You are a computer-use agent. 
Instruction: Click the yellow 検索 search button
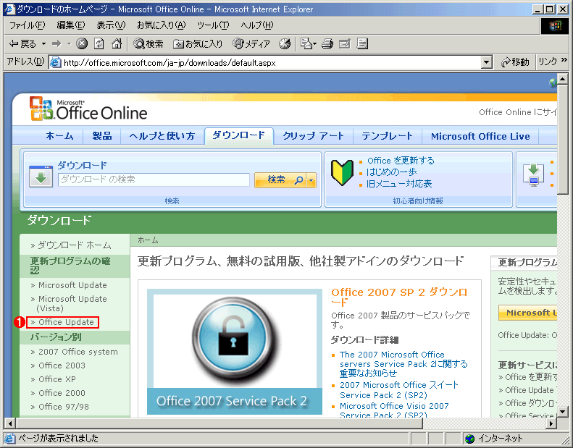click(x=281, y=180)
